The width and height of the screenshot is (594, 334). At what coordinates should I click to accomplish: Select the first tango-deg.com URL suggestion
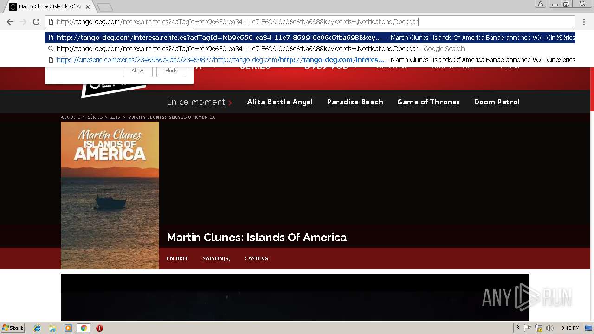tap(310, 38)
